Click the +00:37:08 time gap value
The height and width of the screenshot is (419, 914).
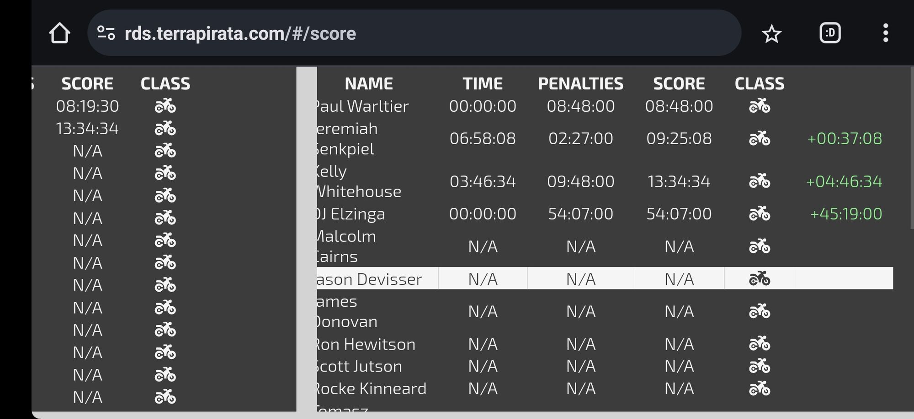coord(844,138)
